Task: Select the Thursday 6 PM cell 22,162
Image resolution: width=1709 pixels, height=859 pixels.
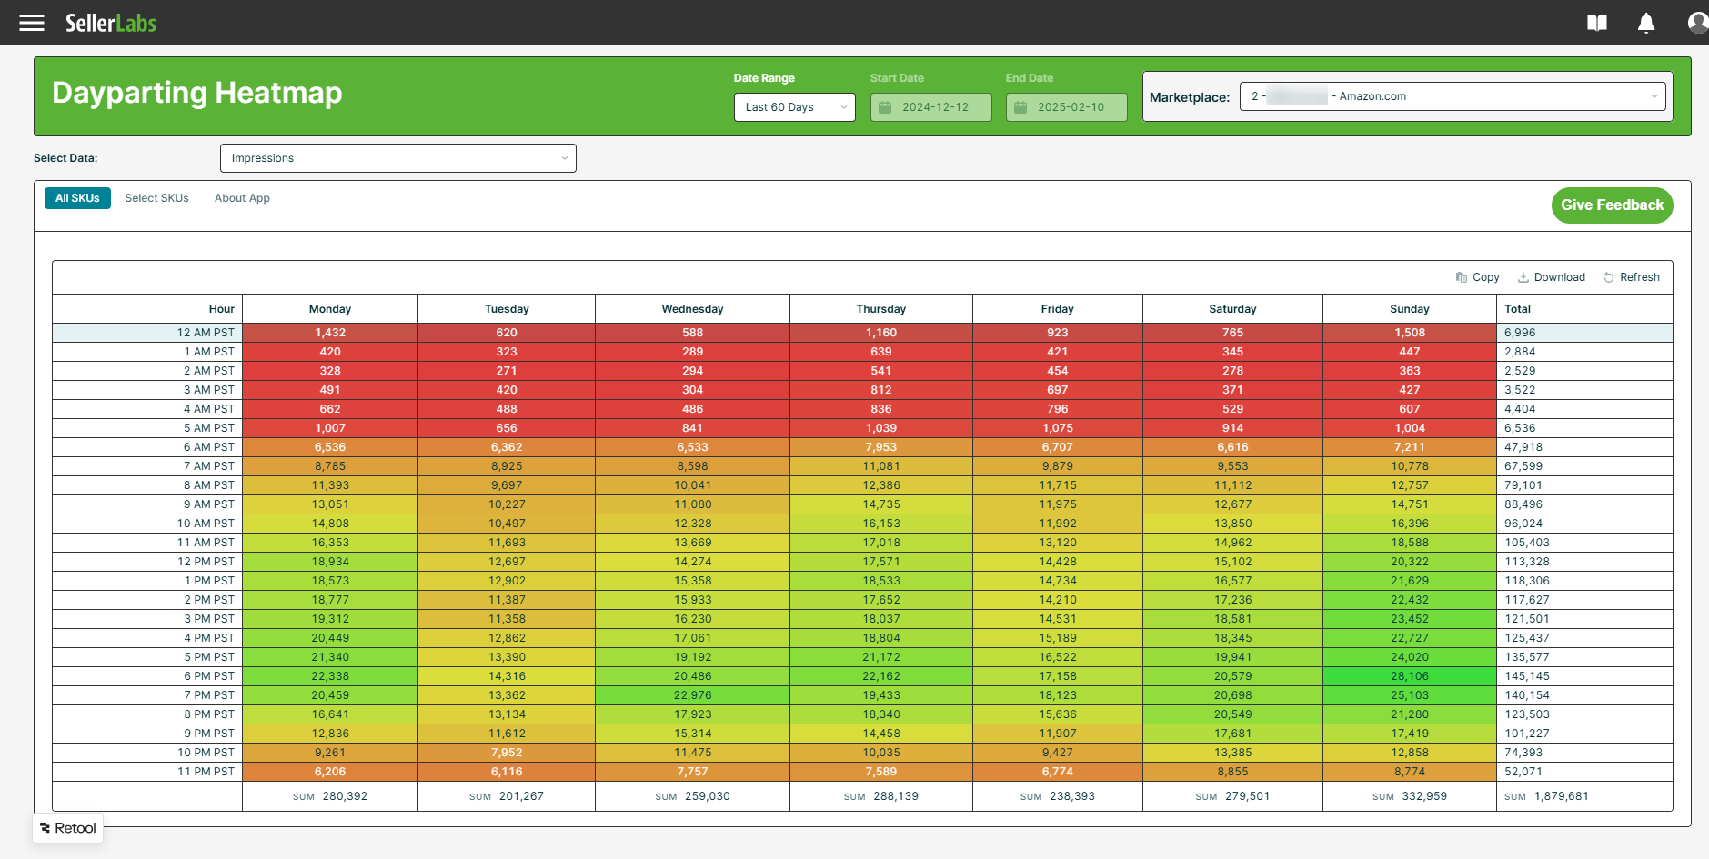Action: [881, 676]
